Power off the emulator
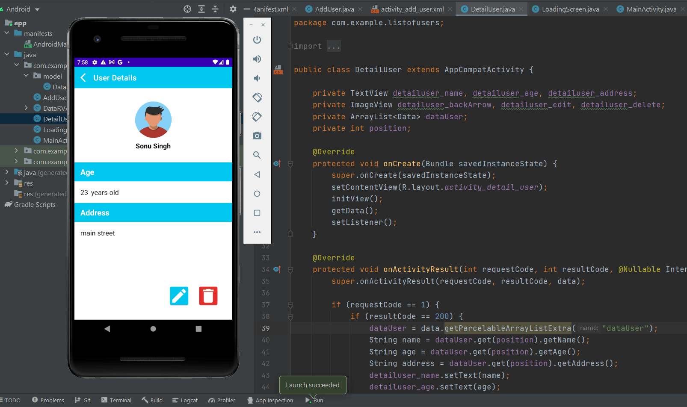This screenshot has height=407, width=687. 257,40
